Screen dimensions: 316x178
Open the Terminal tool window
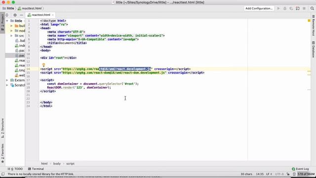36,169
